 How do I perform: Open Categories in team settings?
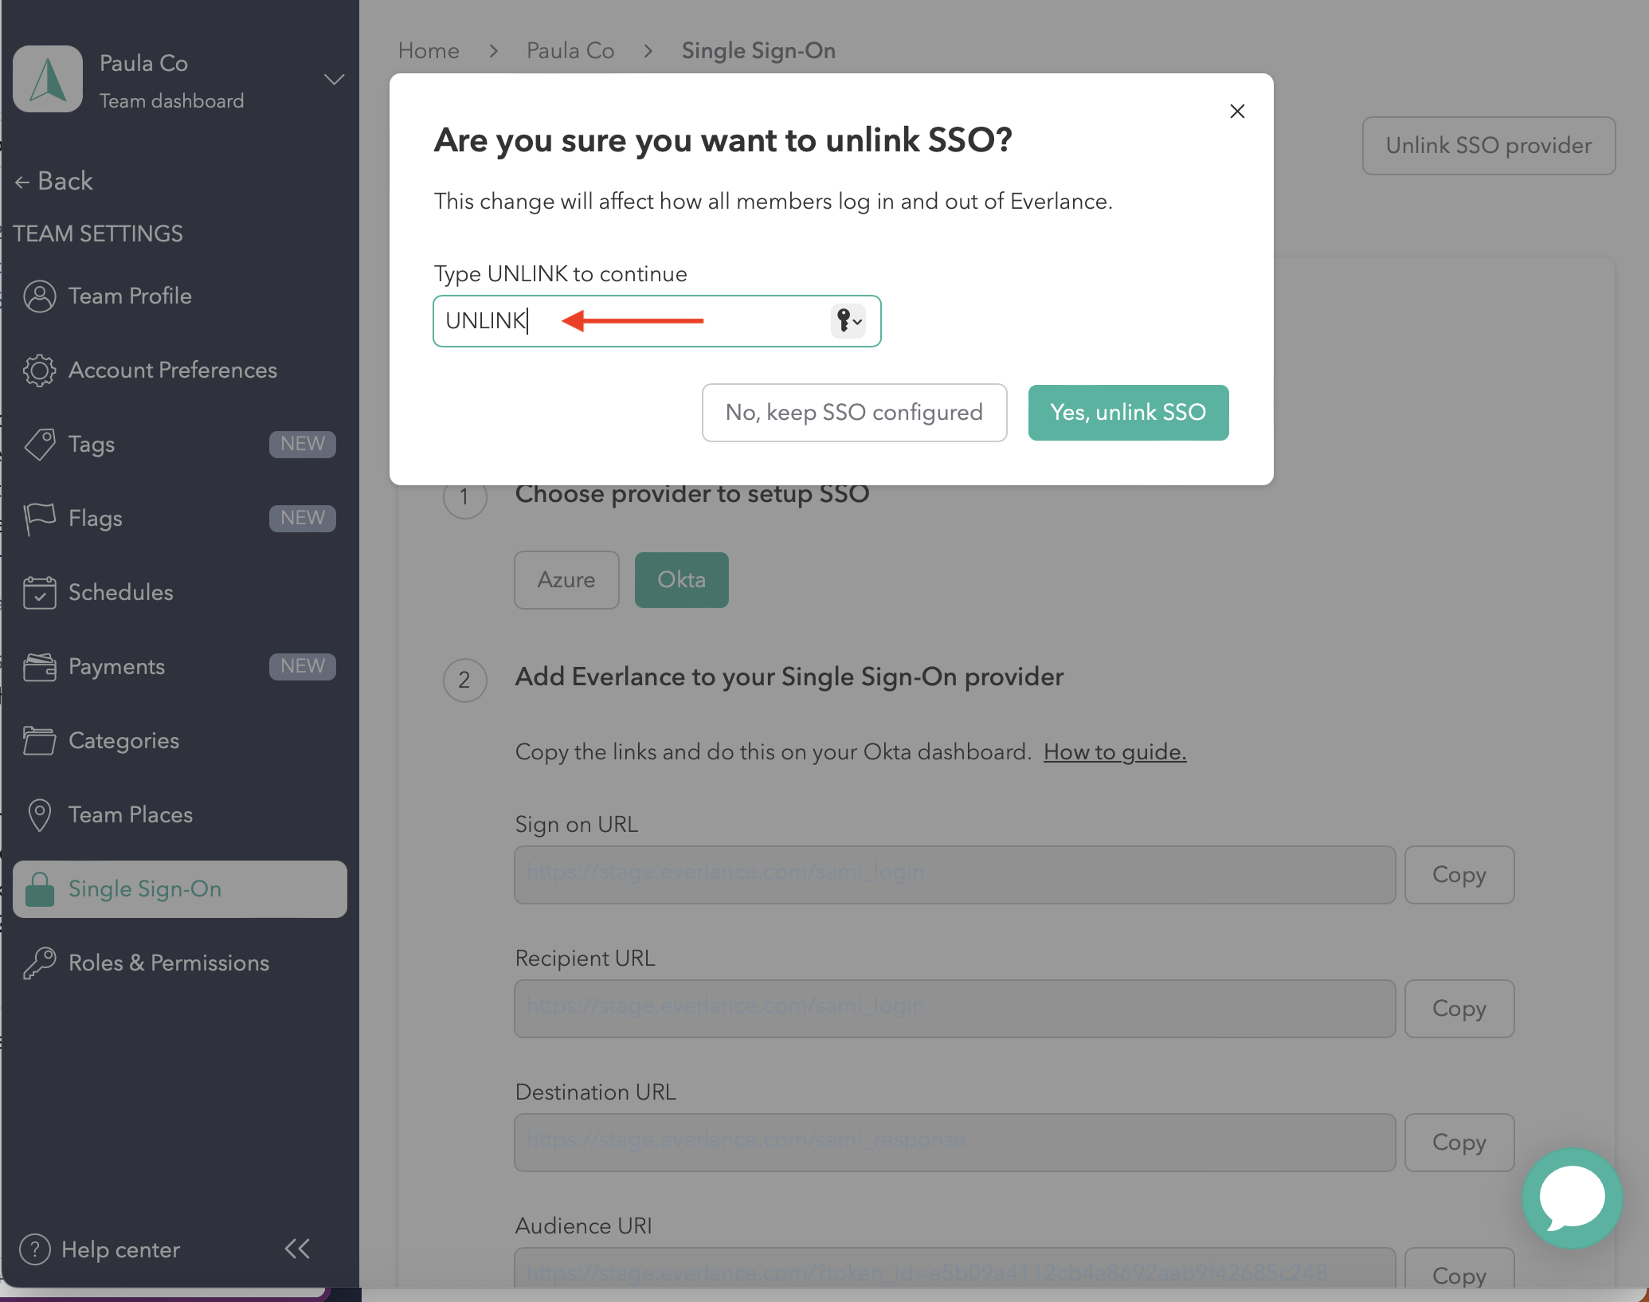123,741
